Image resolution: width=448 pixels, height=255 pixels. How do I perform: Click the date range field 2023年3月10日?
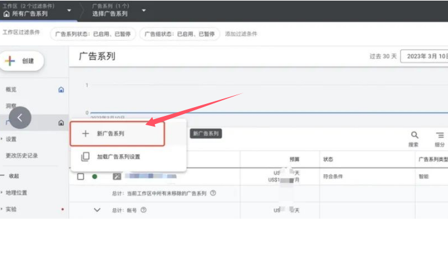point(424,56)
